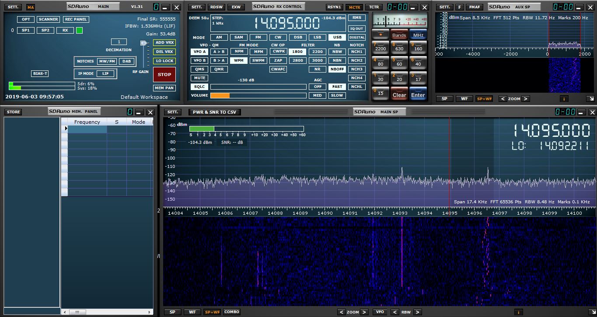
Task: Select the SP view in Aux SP
Action: [x=444, y=99]
